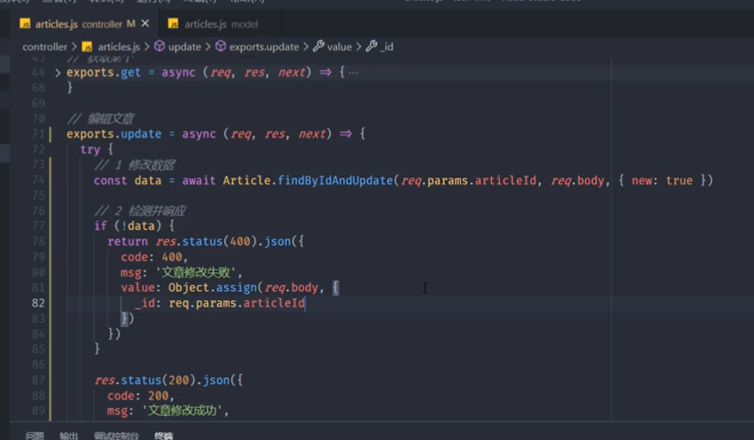This screenshot has height=440, width=754.
Task: Click the wrench icon before _id
Action: tap(371, 46)
